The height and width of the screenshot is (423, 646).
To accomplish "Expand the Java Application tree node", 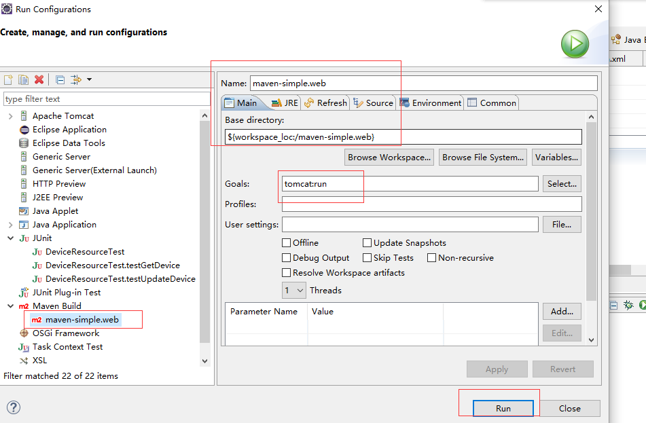I will (11, 225).
